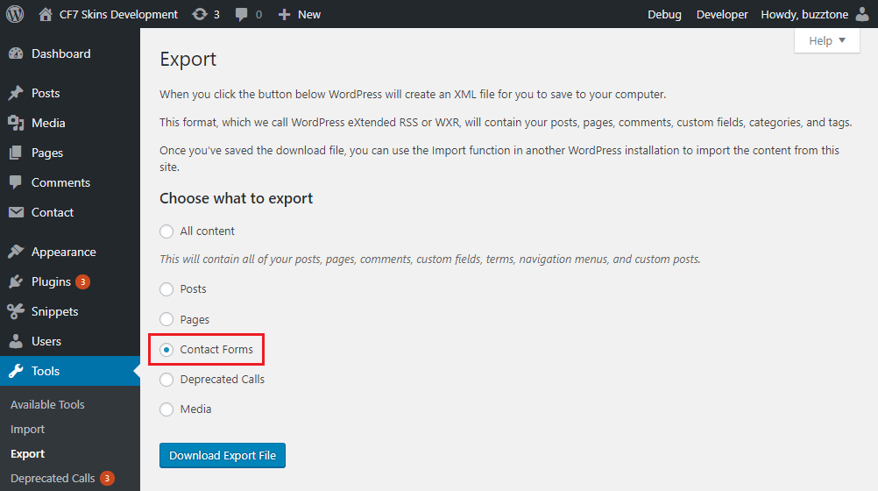Image resolution: width=878 pixels, height=491 pixels.
Task: Click the comments bubble icon in toolbar
Action: click(242, 14)
